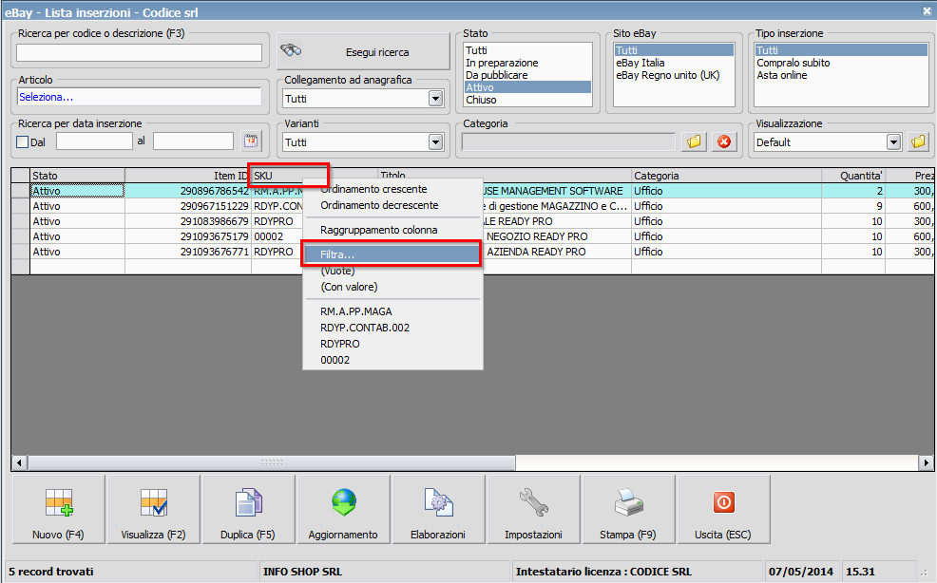Choose (Vuote) filter option

[x=392, y=272]
